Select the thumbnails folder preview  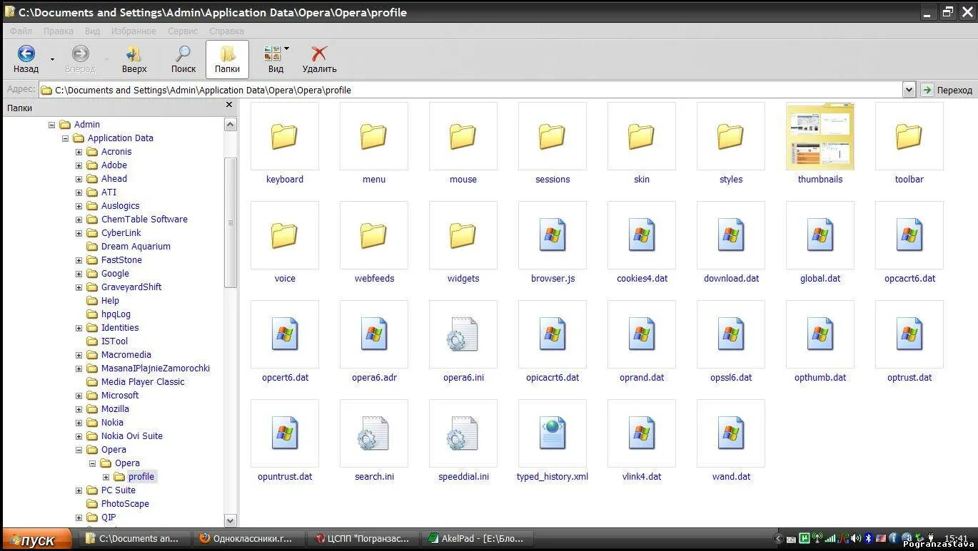(820, 135)
